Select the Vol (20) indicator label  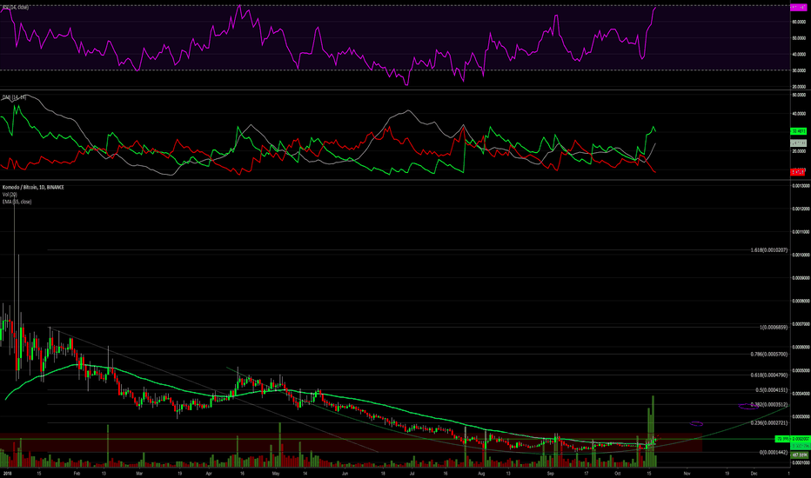pos(10,195)
